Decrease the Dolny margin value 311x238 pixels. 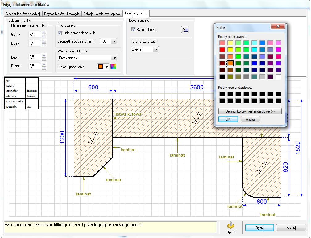click(44, 45)
